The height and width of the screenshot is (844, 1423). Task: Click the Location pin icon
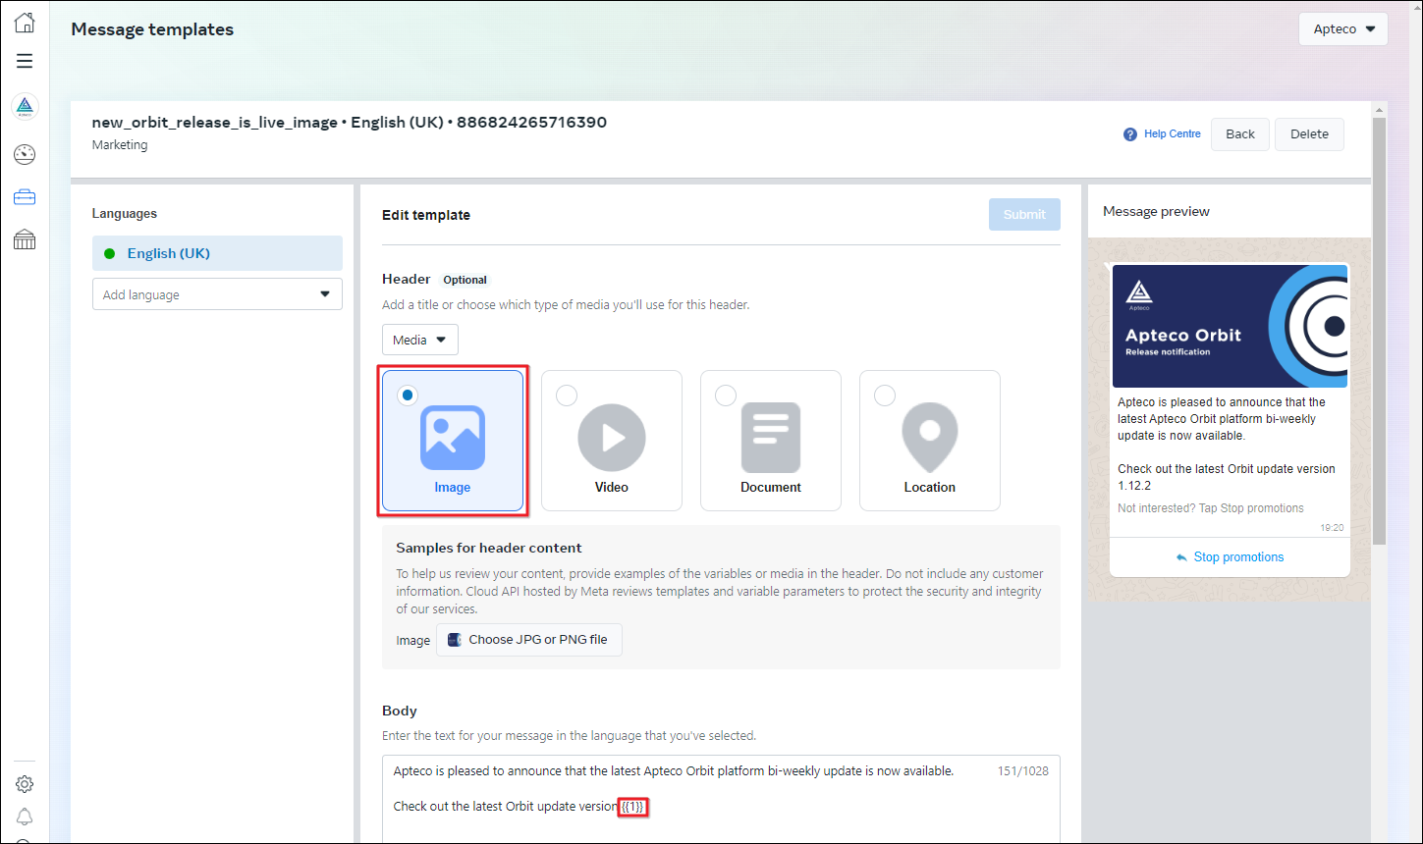coord(930,438)
